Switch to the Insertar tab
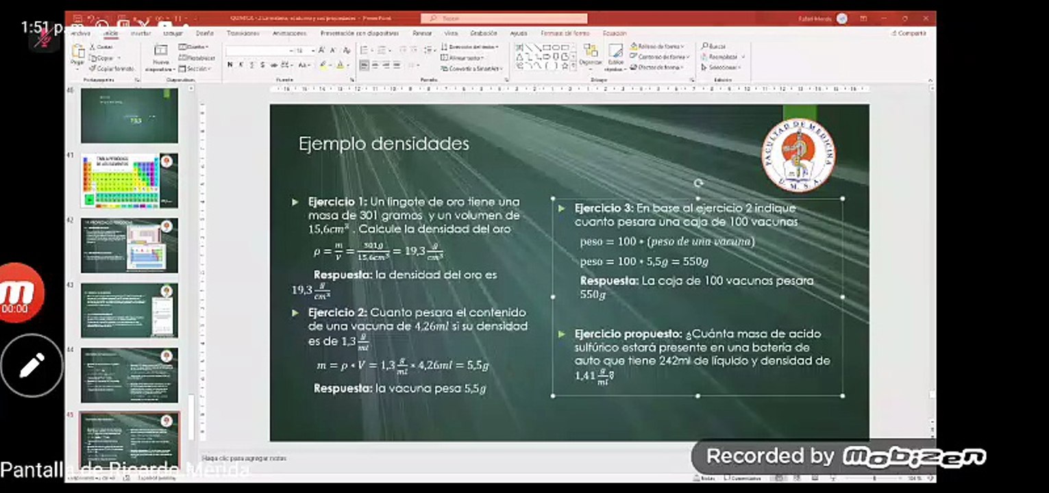Image resolution: width=1049 pixels, height=493 pixels. 140,33
